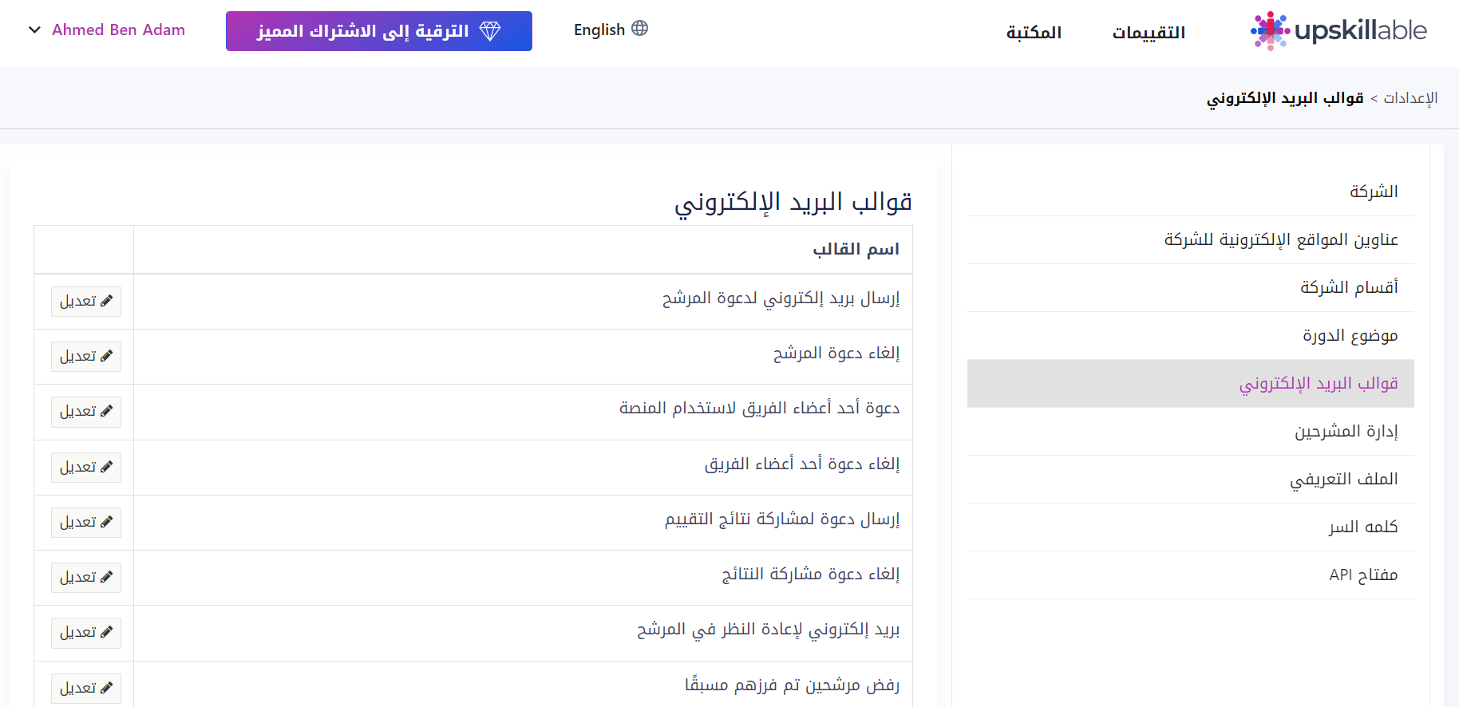Edit رفض مرشحين تم فرزهم مسبقًا template
1459x707 pixels.
tap(86, 689)
